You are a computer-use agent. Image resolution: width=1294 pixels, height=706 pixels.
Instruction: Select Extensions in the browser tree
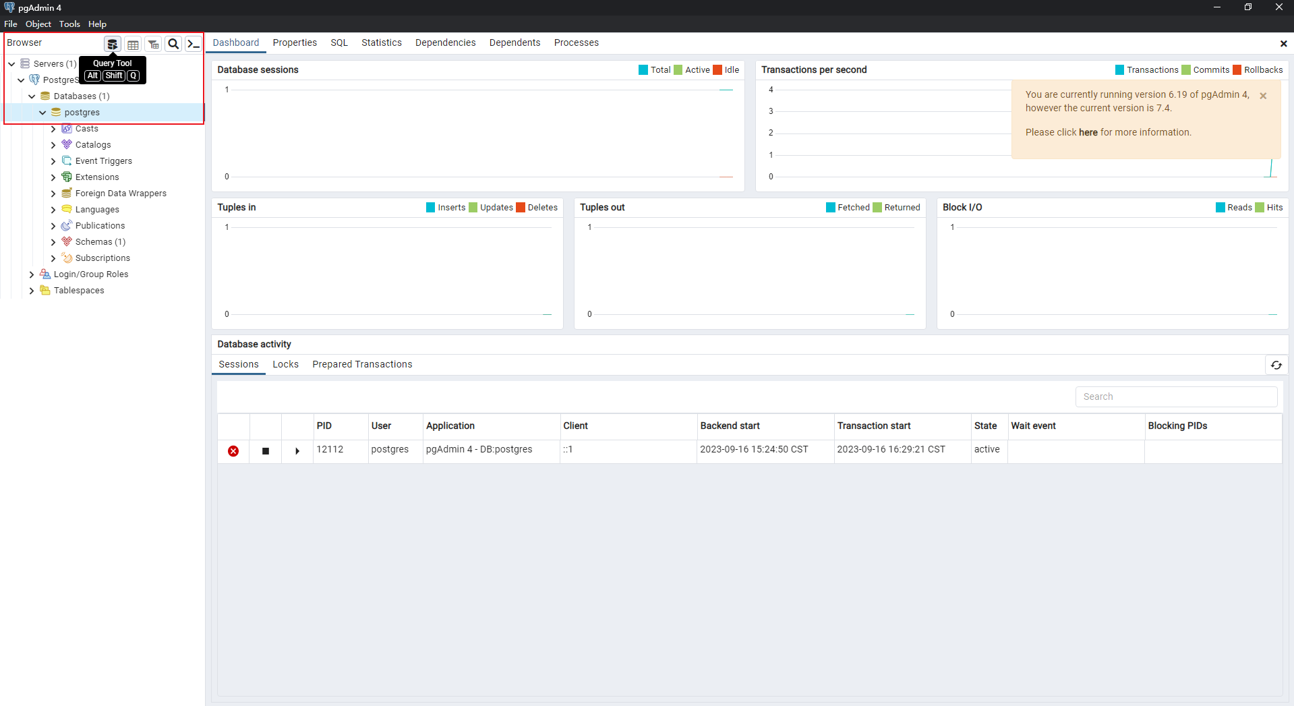point(97,177)
